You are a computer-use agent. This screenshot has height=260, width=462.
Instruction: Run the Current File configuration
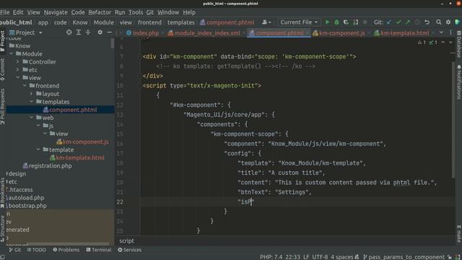point(327,22)
